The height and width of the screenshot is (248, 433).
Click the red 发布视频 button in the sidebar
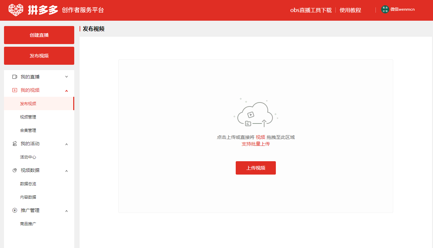(x=39, y=56)
